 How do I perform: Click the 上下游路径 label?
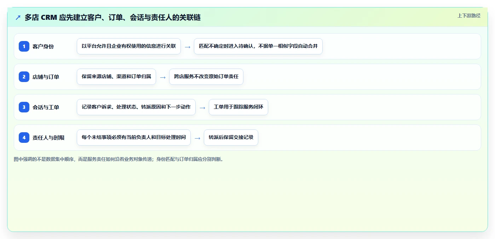click(x=469, y=16)
